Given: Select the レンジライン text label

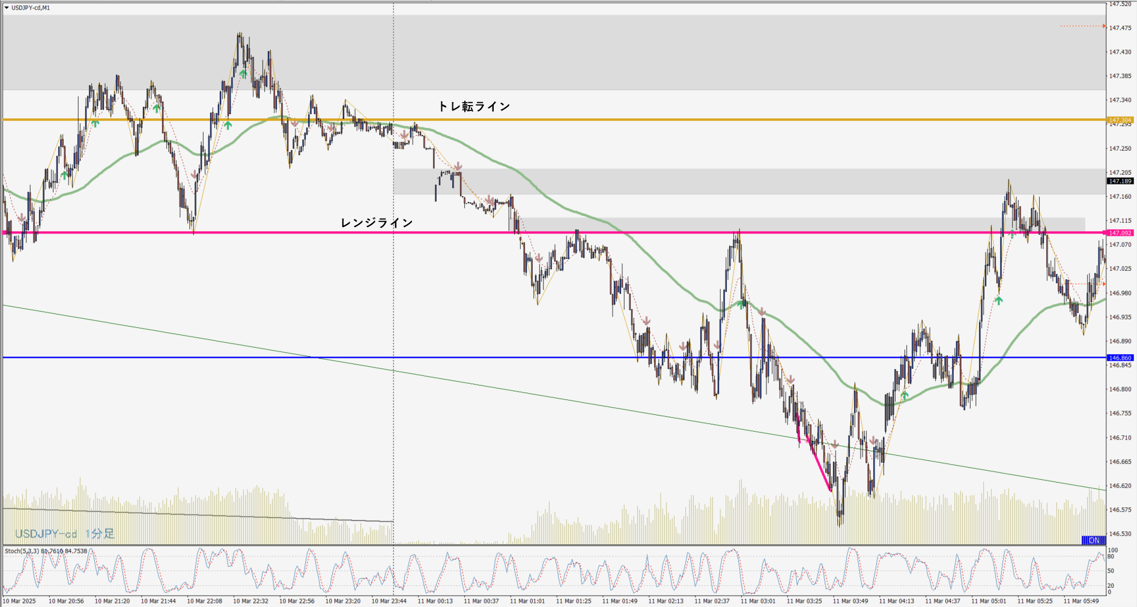Looking at the screenshot, I should click(377, 223).
